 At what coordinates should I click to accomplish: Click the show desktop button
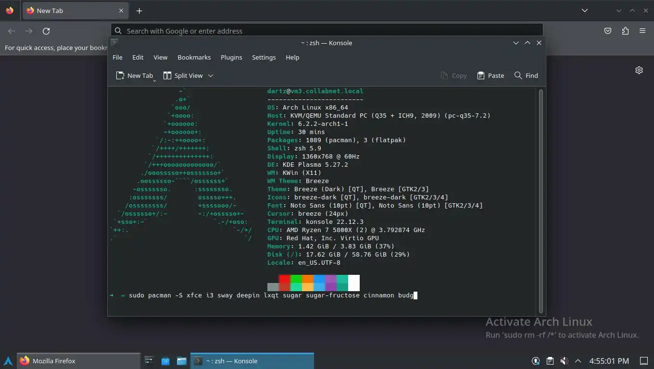click(x=644, y=361)
